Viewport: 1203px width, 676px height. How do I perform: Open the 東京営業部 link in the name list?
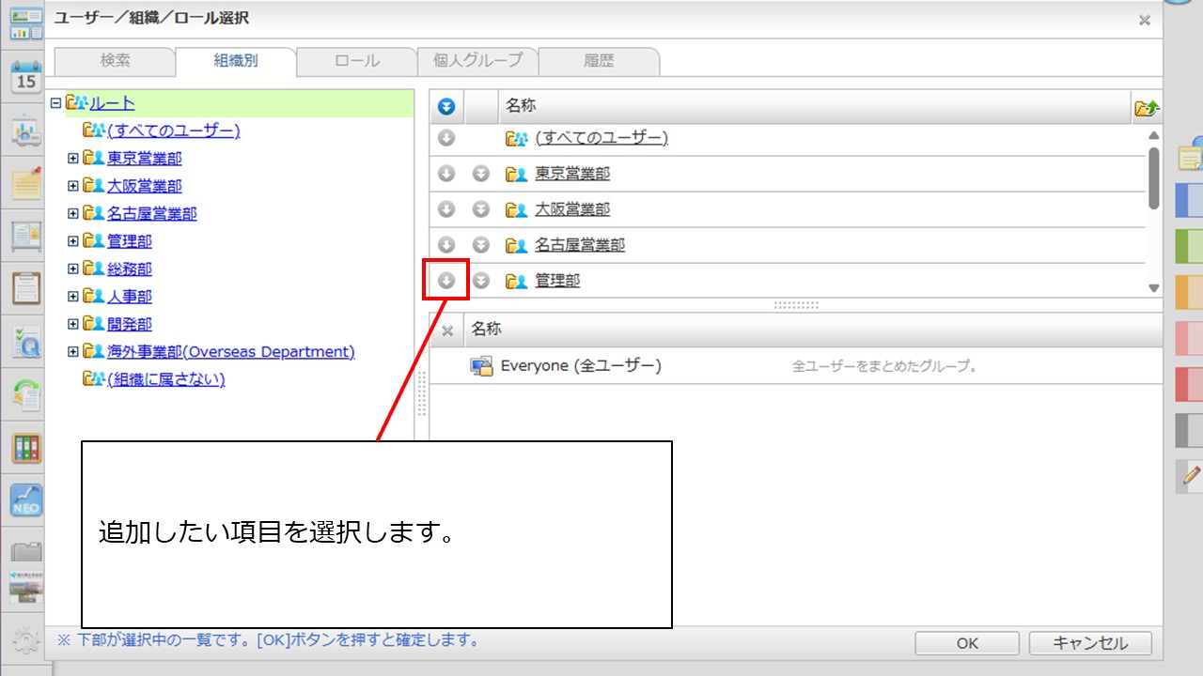(x=572, y=174)
